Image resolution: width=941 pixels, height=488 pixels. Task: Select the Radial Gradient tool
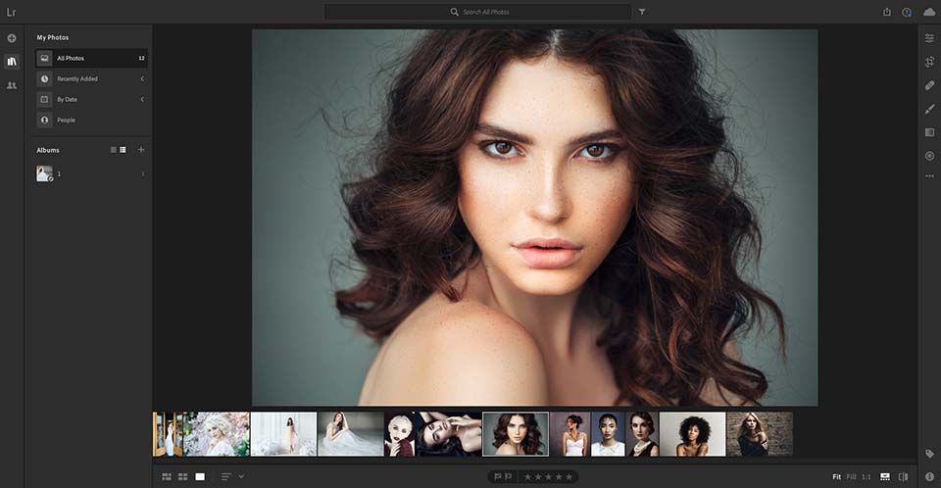pyautogui.click(x=929, y=156)
